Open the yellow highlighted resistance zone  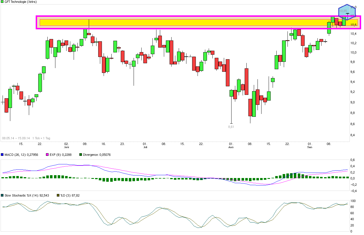coord(197,22)
